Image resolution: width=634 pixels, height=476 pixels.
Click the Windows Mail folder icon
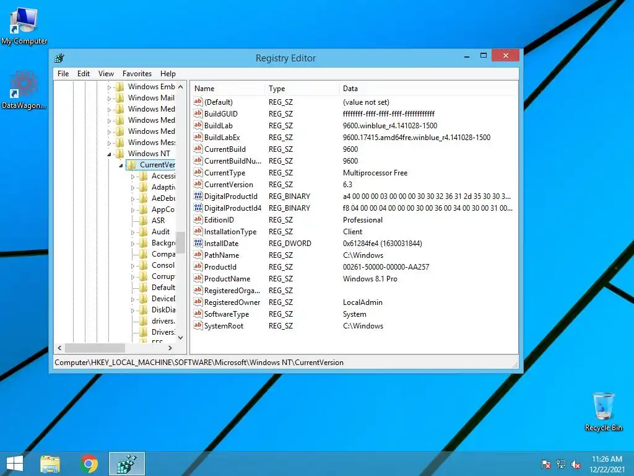pos(120,98)
